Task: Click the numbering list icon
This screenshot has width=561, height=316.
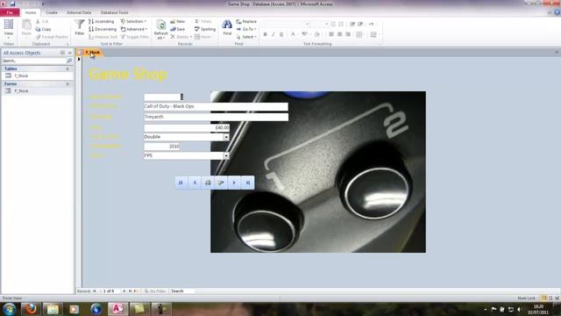Action: click(341, 24)
